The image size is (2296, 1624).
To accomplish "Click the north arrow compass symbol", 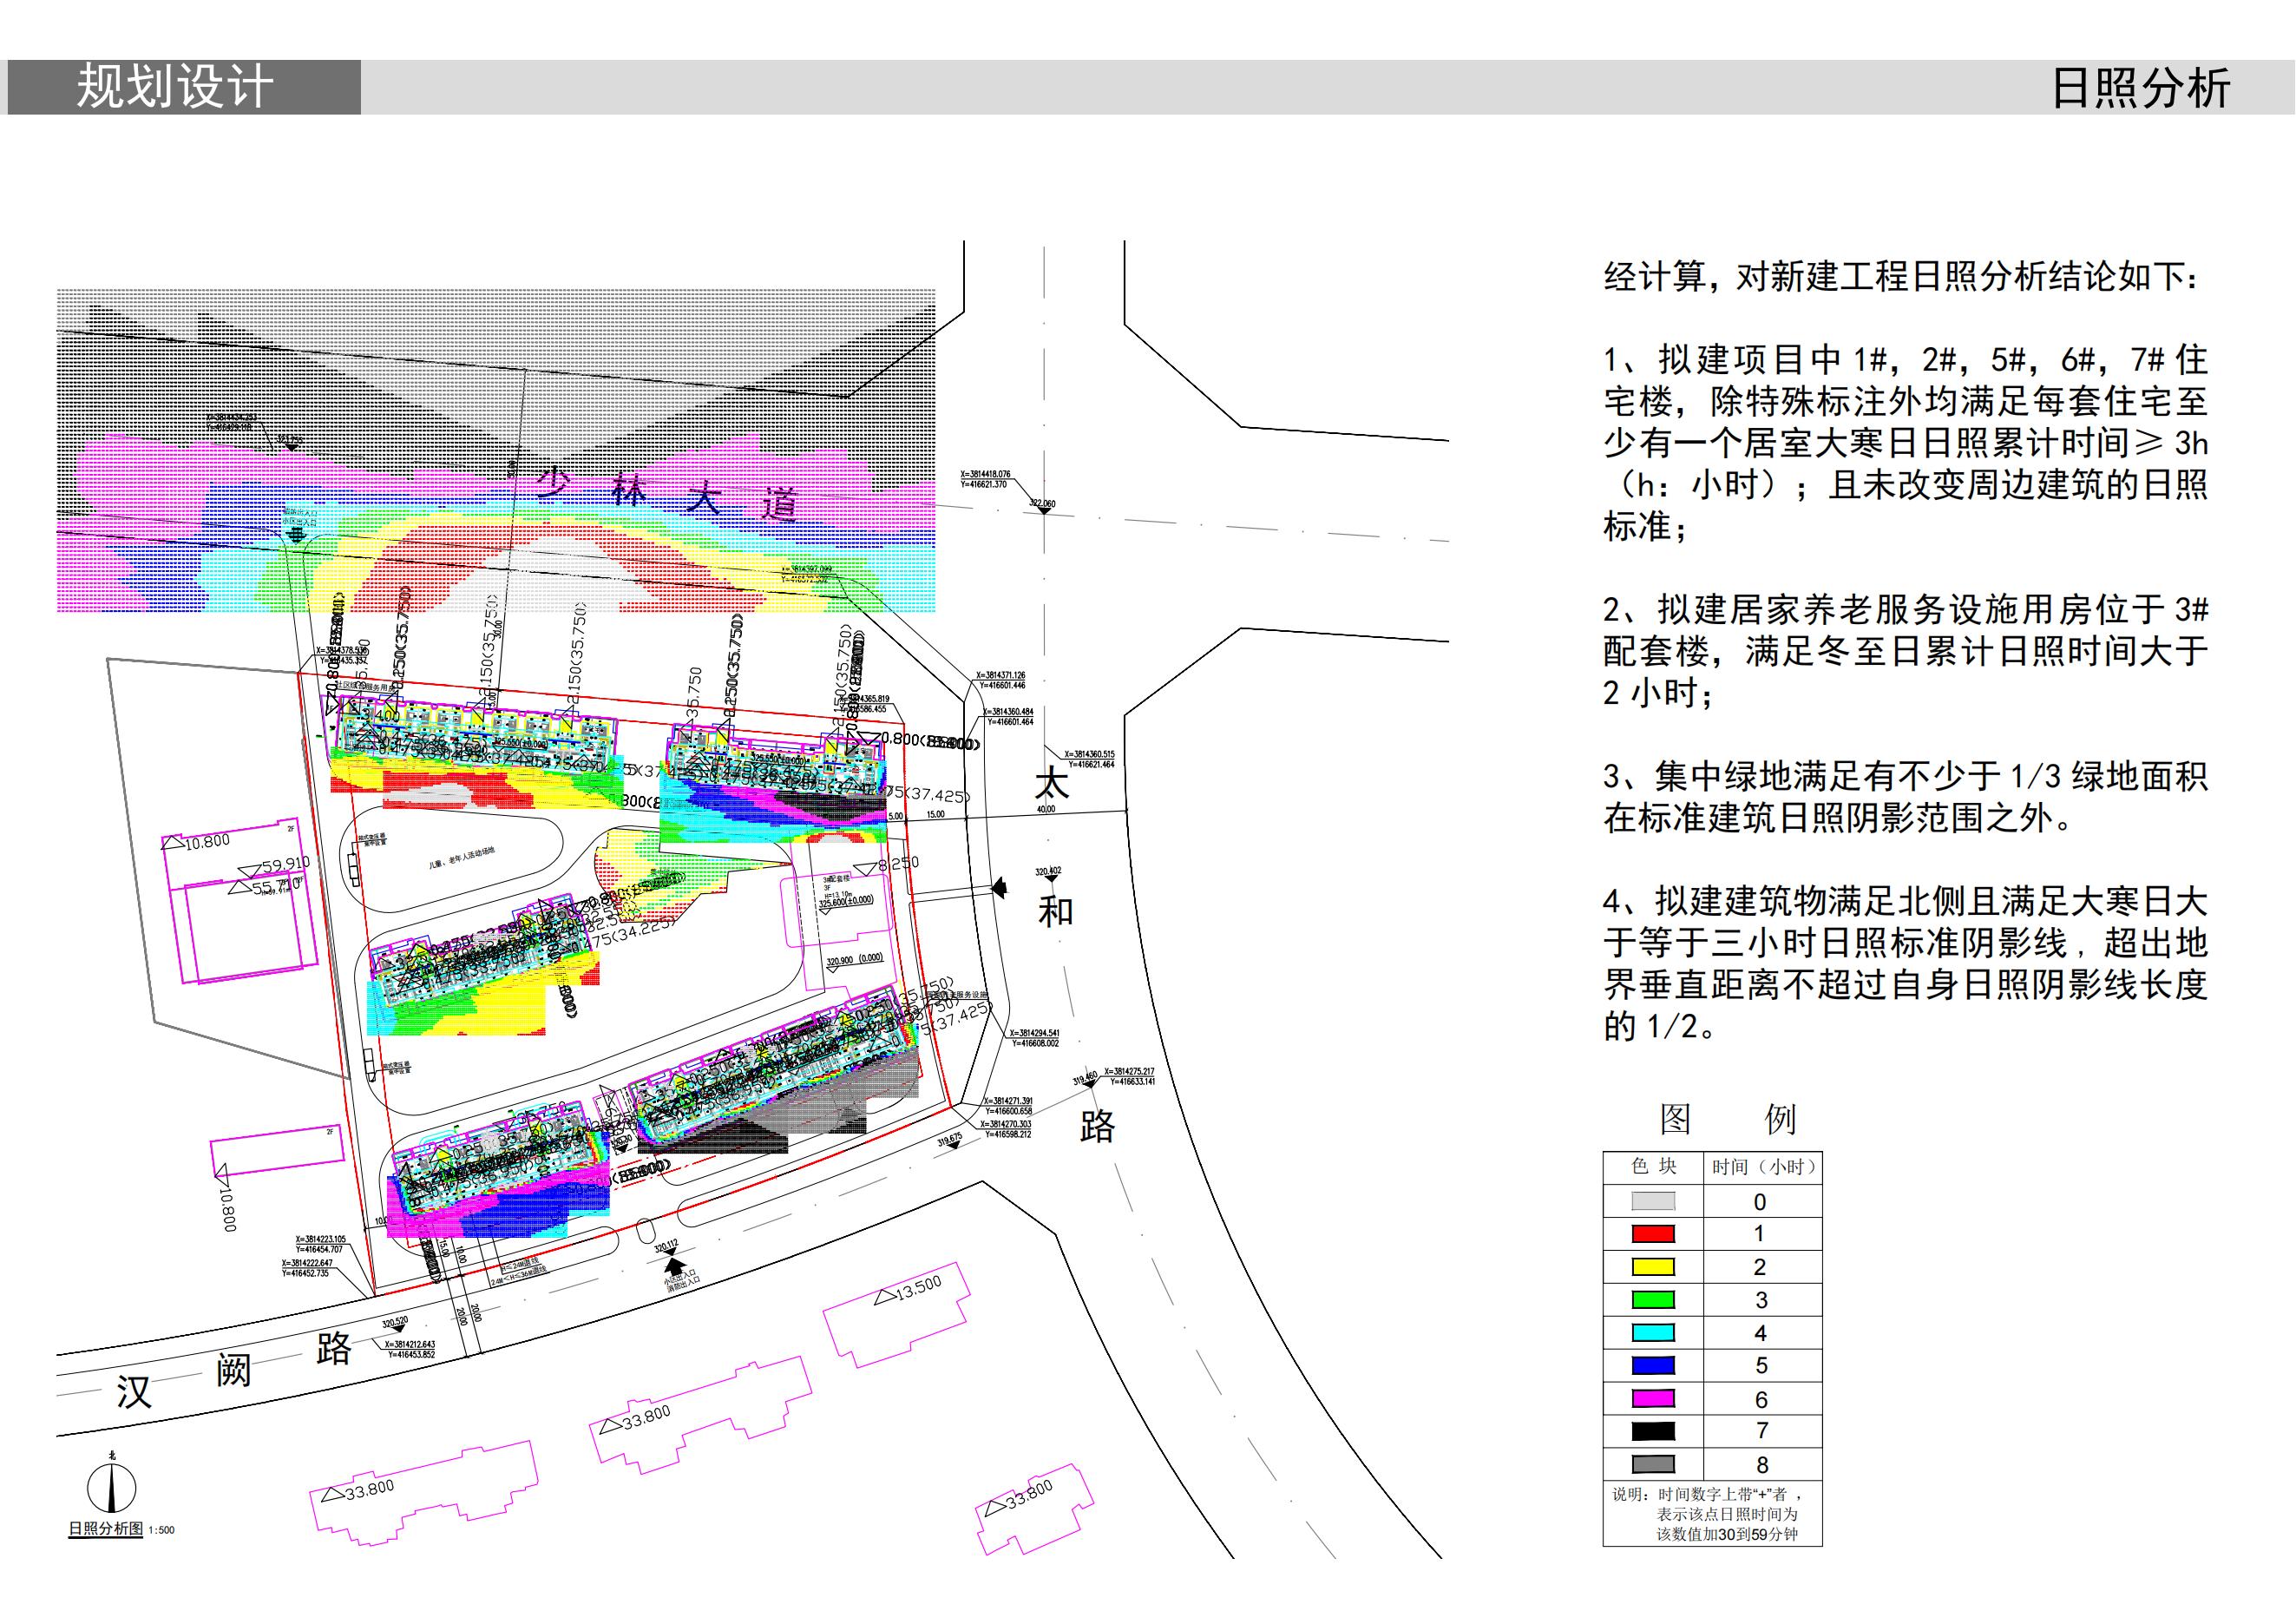I will [x=111, y=1489].
